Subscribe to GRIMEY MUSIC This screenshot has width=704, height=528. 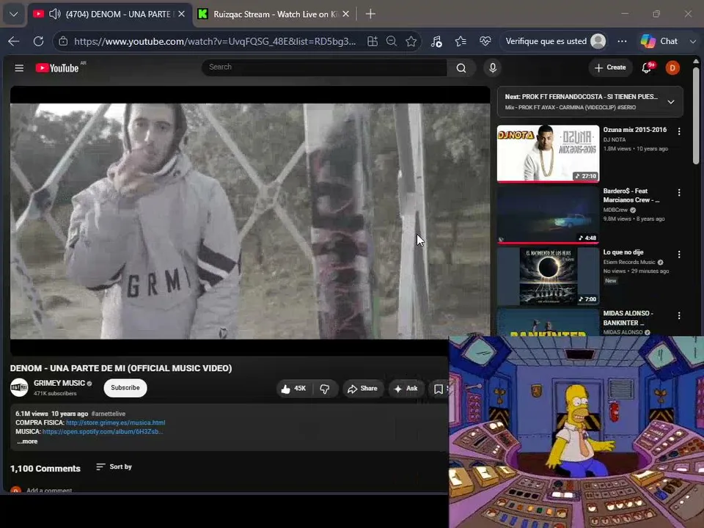coord(125,388)
